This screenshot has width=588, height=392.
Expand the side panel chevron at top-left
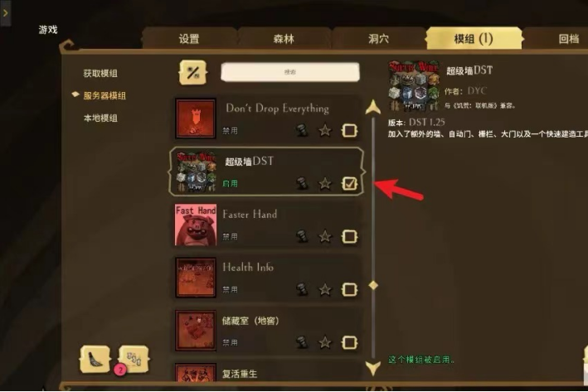(5, 13)
